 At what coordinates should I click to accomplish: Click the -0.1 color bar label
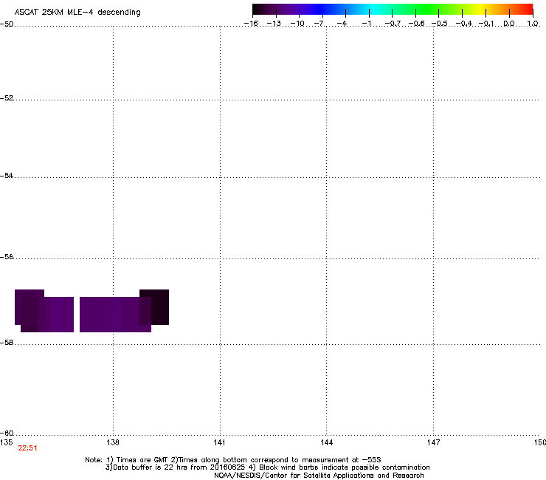point(486,24)
